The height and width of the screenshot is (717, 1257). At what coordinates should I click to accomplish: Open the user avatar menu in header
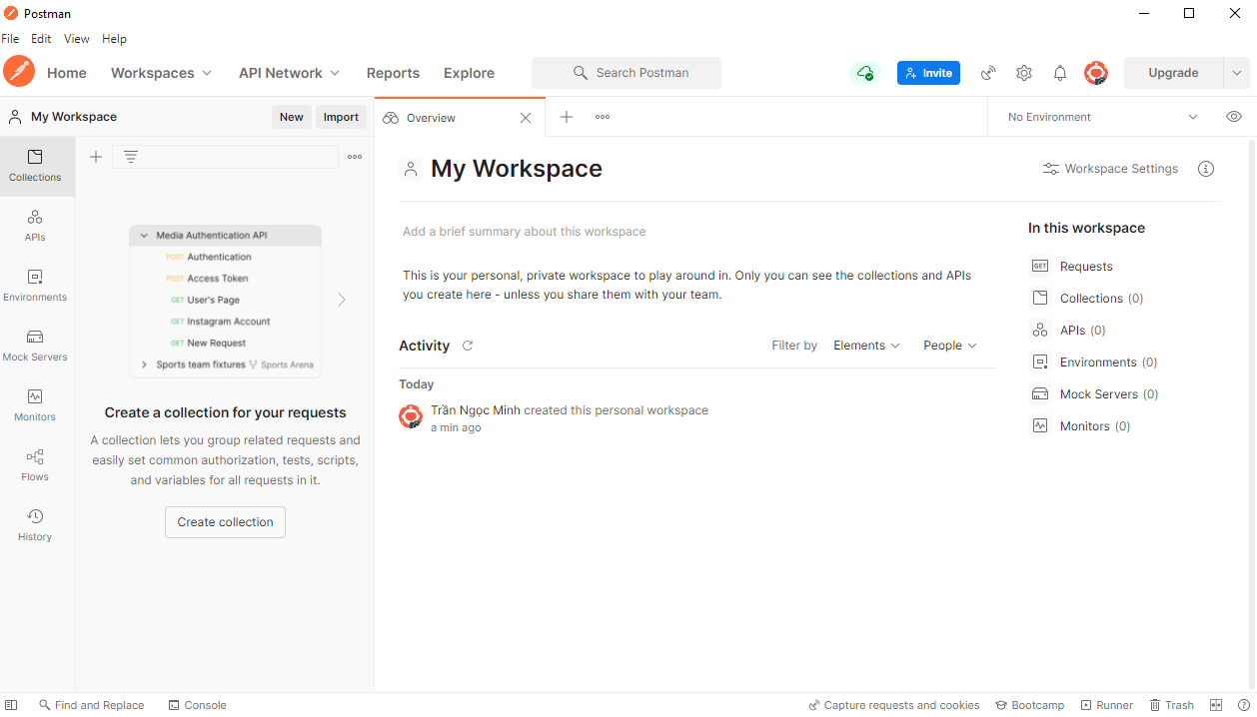point(1096,73)
